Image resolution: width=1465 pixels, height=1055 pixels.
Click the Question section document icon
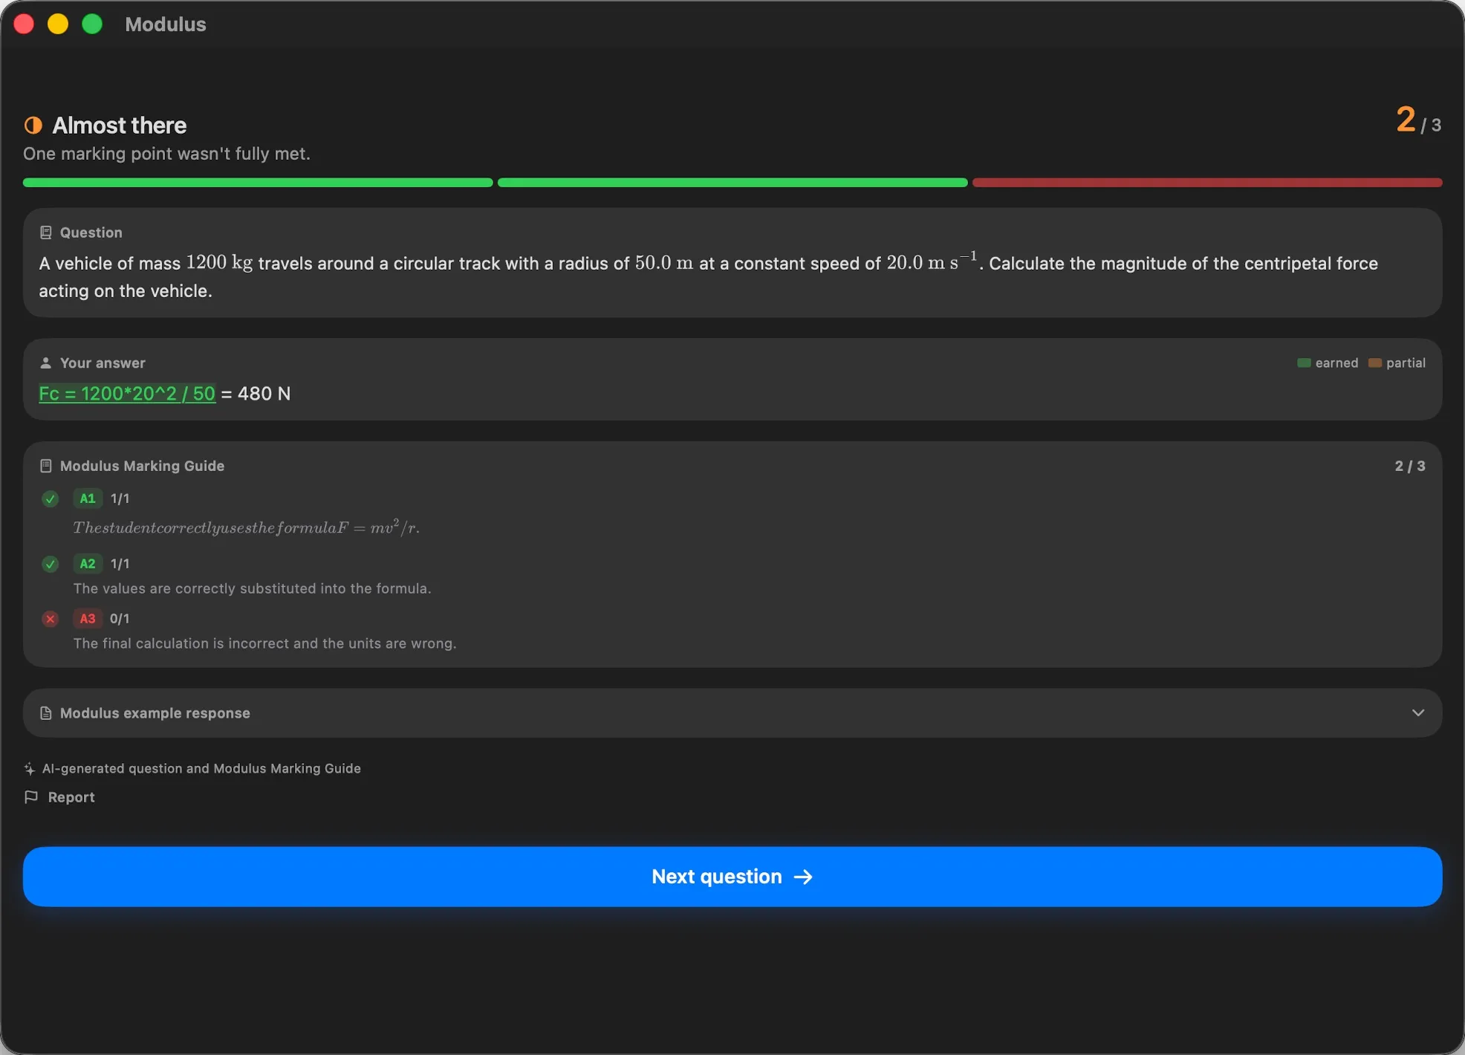point(45,233)
